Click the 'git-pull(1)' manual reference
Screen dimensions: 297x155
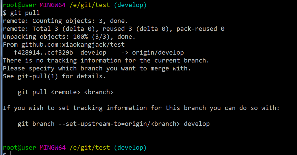38,76
